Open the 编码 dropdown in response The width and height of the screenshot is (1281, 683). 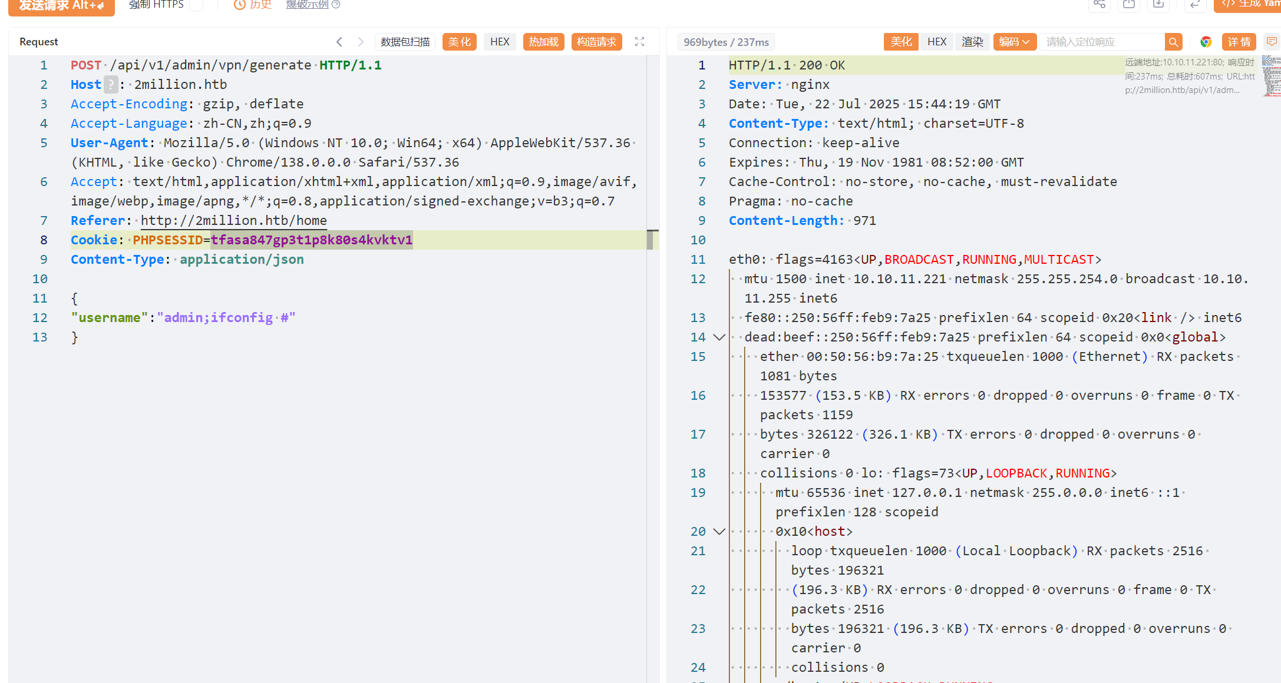[1014, 42]
